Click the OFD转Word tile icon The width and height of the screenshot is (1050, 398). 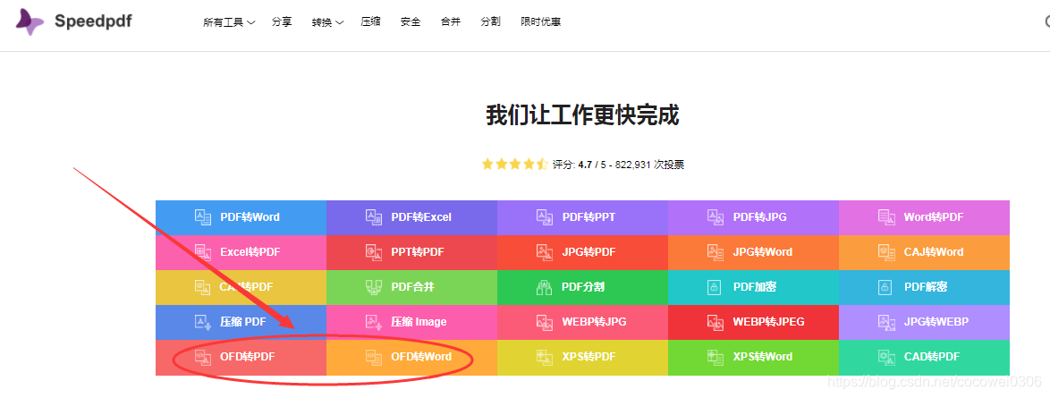(374, 357)
